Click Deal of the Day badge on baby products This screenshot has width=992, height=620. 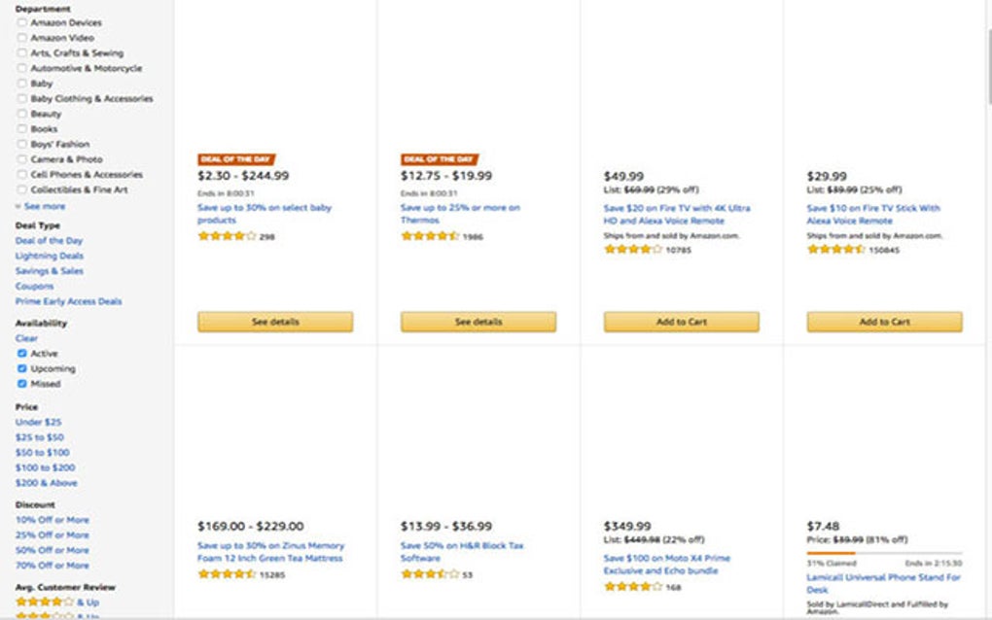[236, 159]
